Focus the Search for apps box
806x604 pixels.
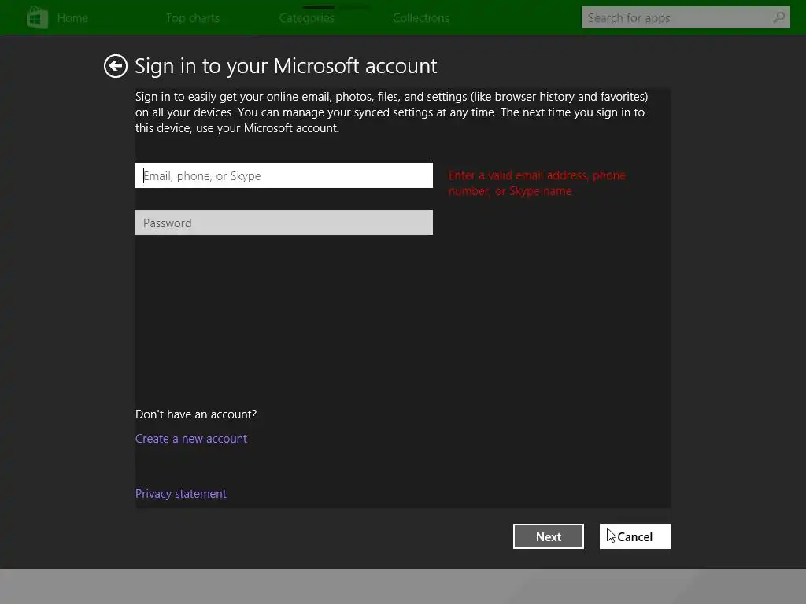[686, 17]
